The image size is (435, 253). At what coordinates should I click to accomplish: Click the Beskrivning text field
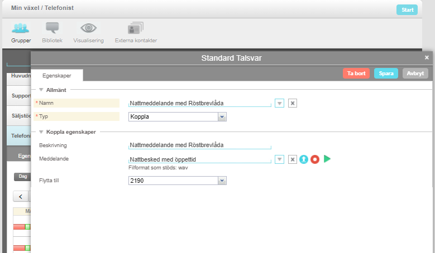[200, 145]
